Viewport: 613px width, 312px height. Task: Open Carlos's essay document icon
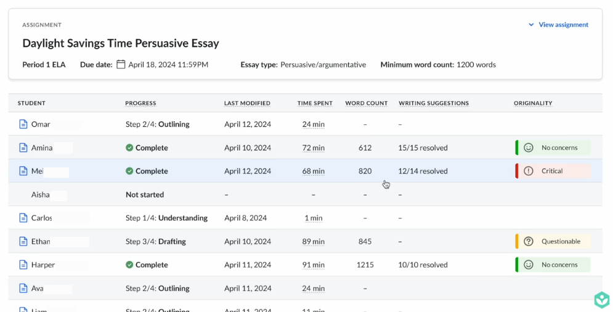23,218
